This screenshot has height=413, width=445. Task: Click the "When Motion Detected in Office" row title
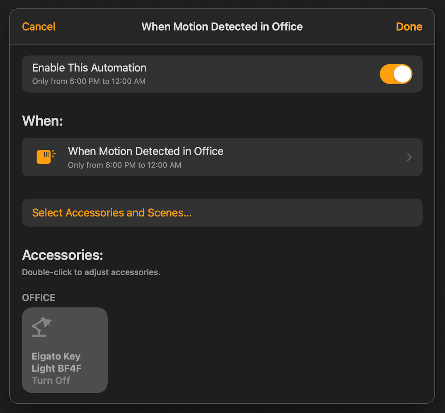145,151
